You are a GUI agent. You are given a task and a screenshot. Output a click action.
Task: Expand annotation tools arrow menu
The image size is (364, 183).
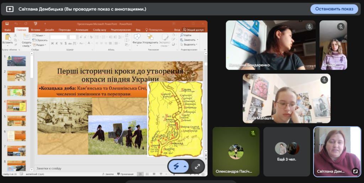pos(185,166)
